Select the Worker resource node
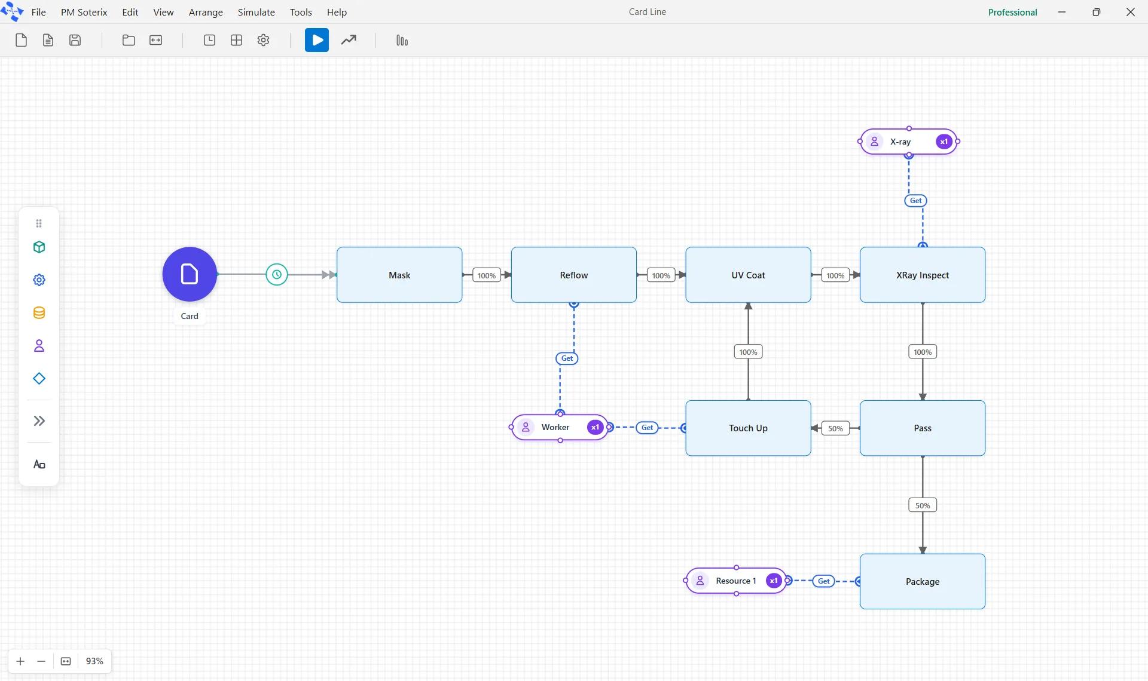1148x681 pixels. point(560,427)
